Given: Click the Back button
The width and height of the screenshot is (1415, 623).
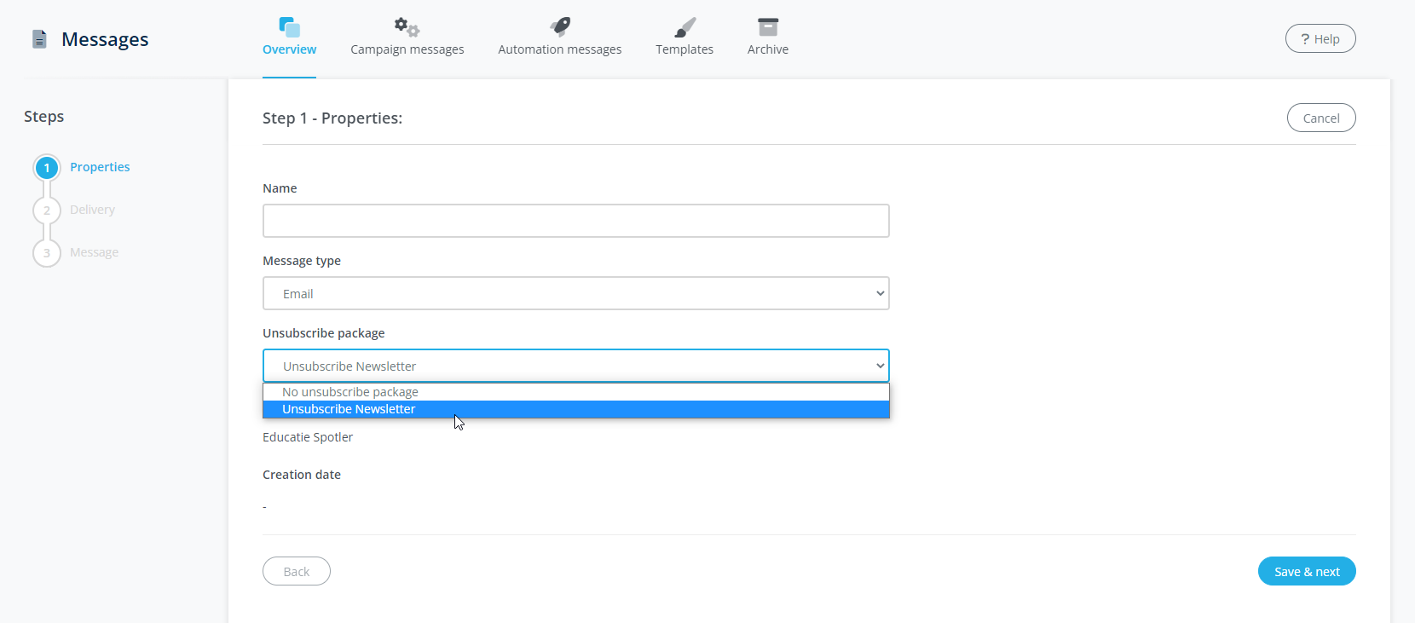Looking at the screenshot, I should 297,572.
